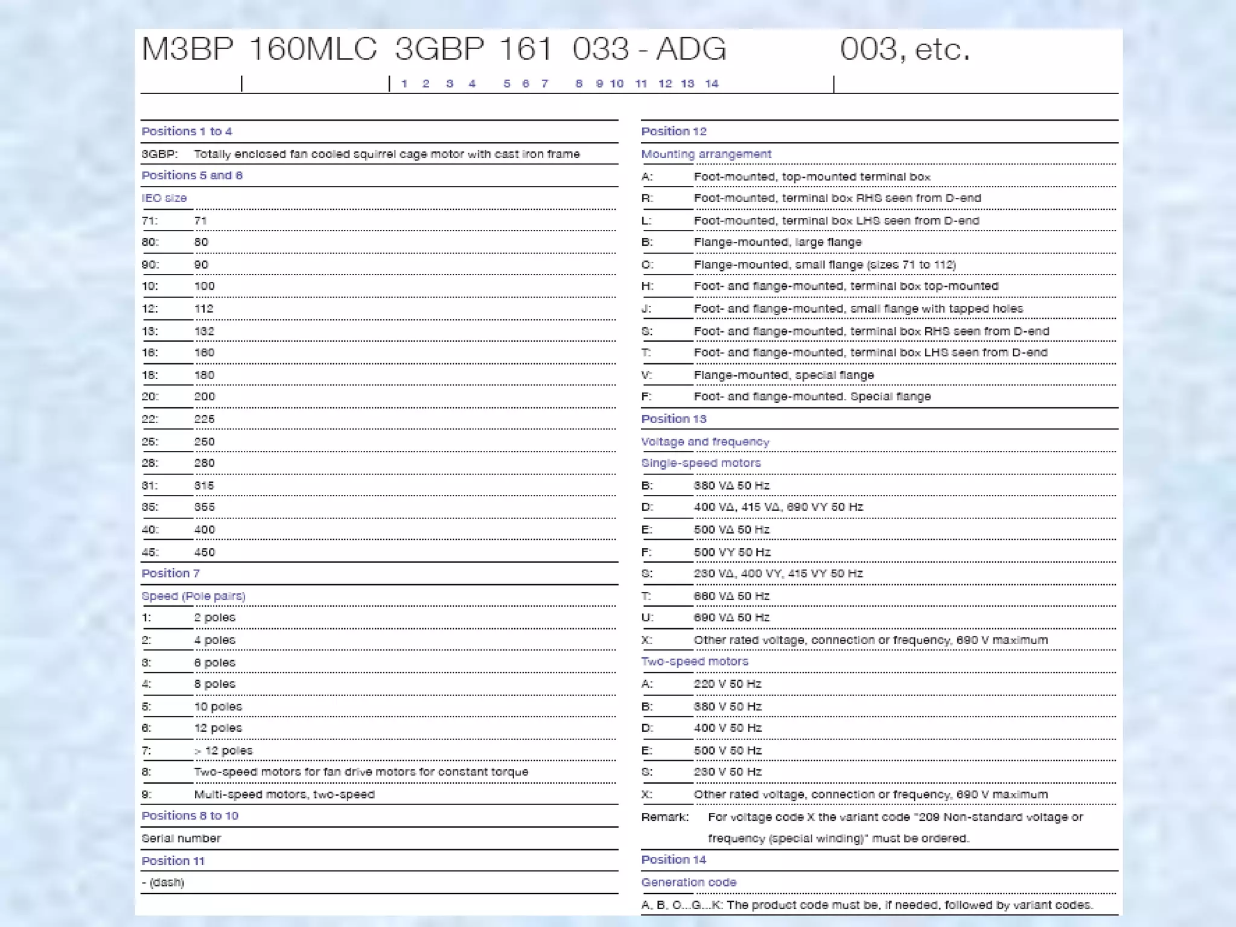
Task: Click the 'Position 11' heading
Action: [173, 861]
